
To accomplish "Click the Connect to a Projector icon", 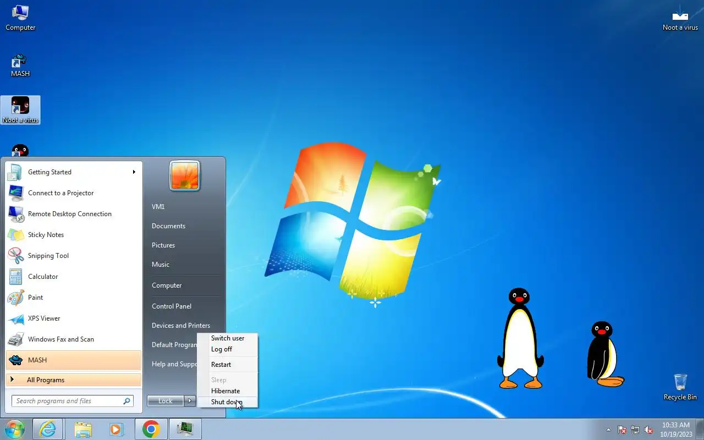I will tap(15, 193).
